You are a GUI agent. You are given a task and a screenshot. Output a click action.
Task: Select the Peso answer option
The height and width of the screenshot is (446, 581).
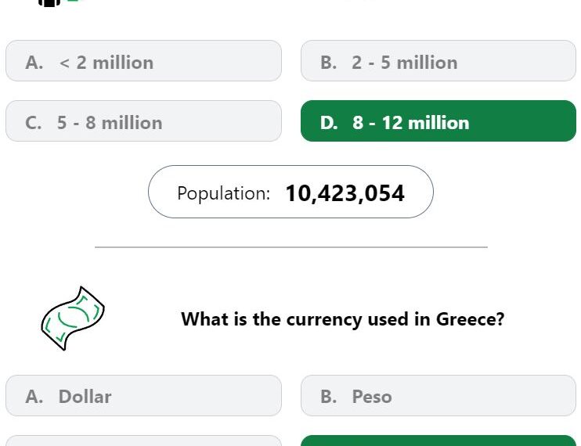pyautogui.click(x=438, y=396)
